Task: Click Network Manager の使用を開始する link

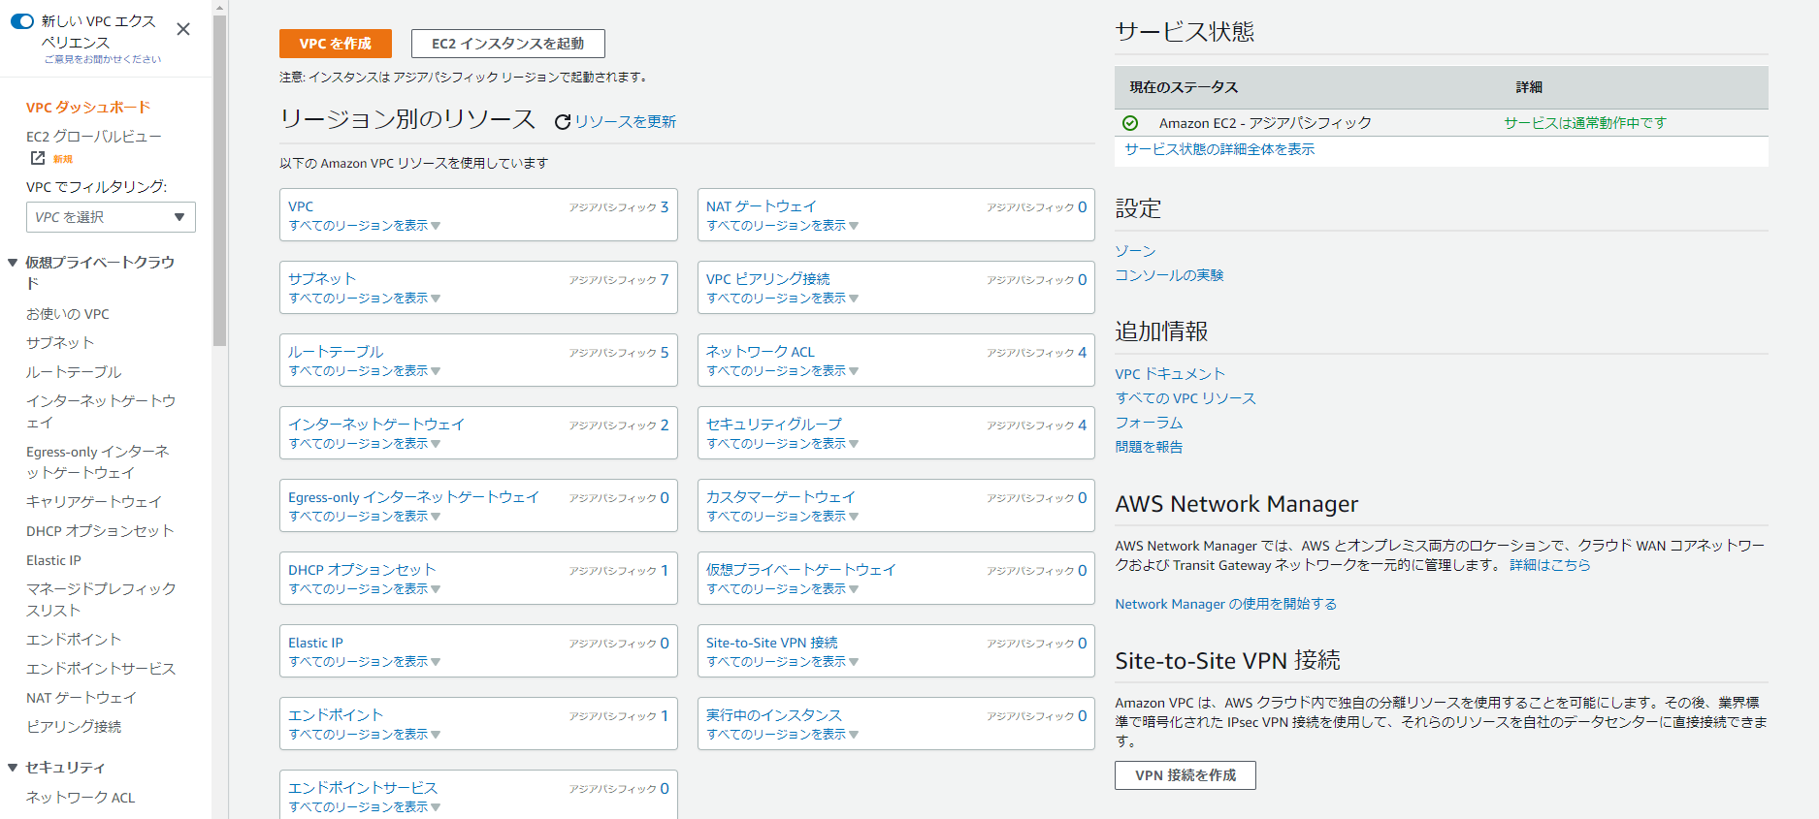Action: point(1226,604)
